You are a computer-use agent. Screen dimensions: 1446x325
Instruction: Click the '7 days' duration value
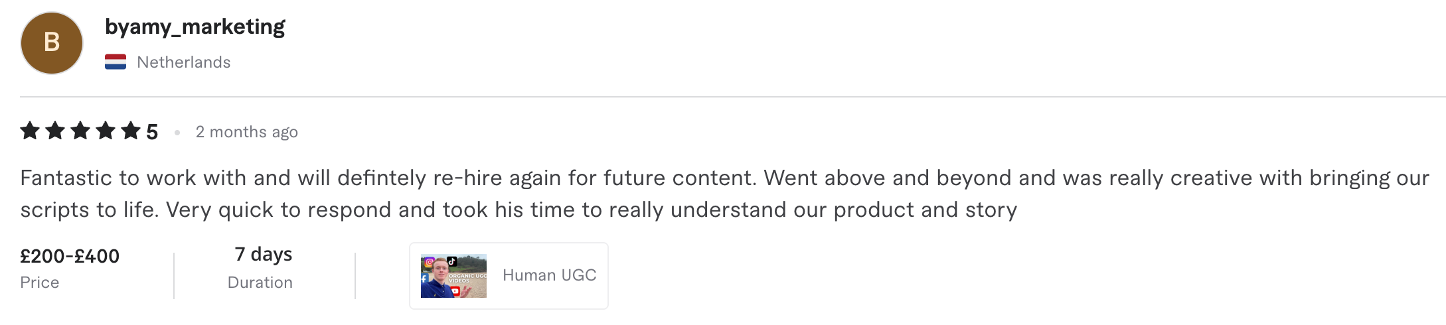[x=264, y=254]
